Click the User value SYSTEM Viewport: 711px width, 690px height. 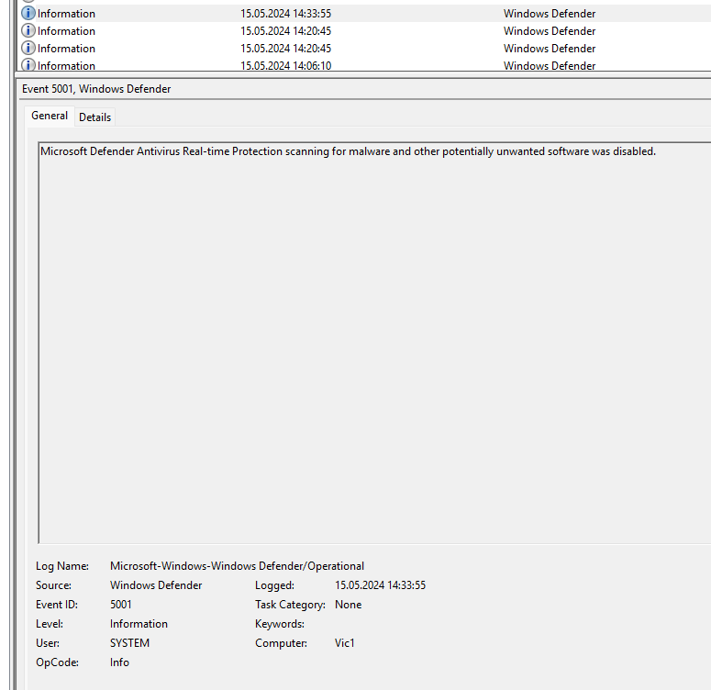(x=129, y=643)
